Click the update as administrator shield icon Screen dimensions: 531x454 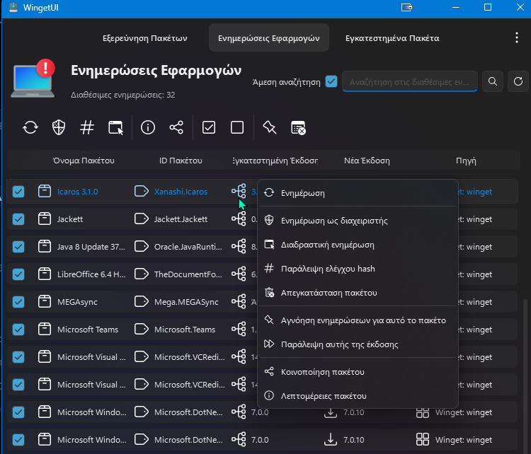pos(59,128)
